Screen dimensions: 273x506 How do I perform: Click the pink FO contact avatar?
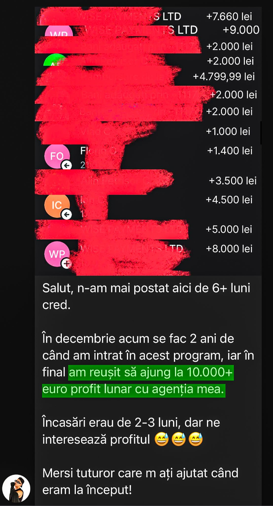coord(57,156)
